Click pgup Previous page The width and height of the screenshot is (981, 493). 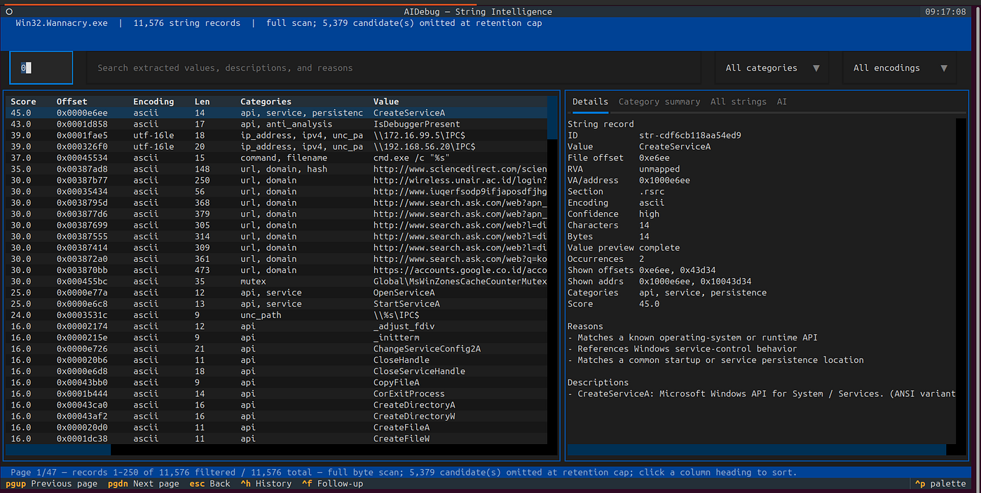pos(51,483)
